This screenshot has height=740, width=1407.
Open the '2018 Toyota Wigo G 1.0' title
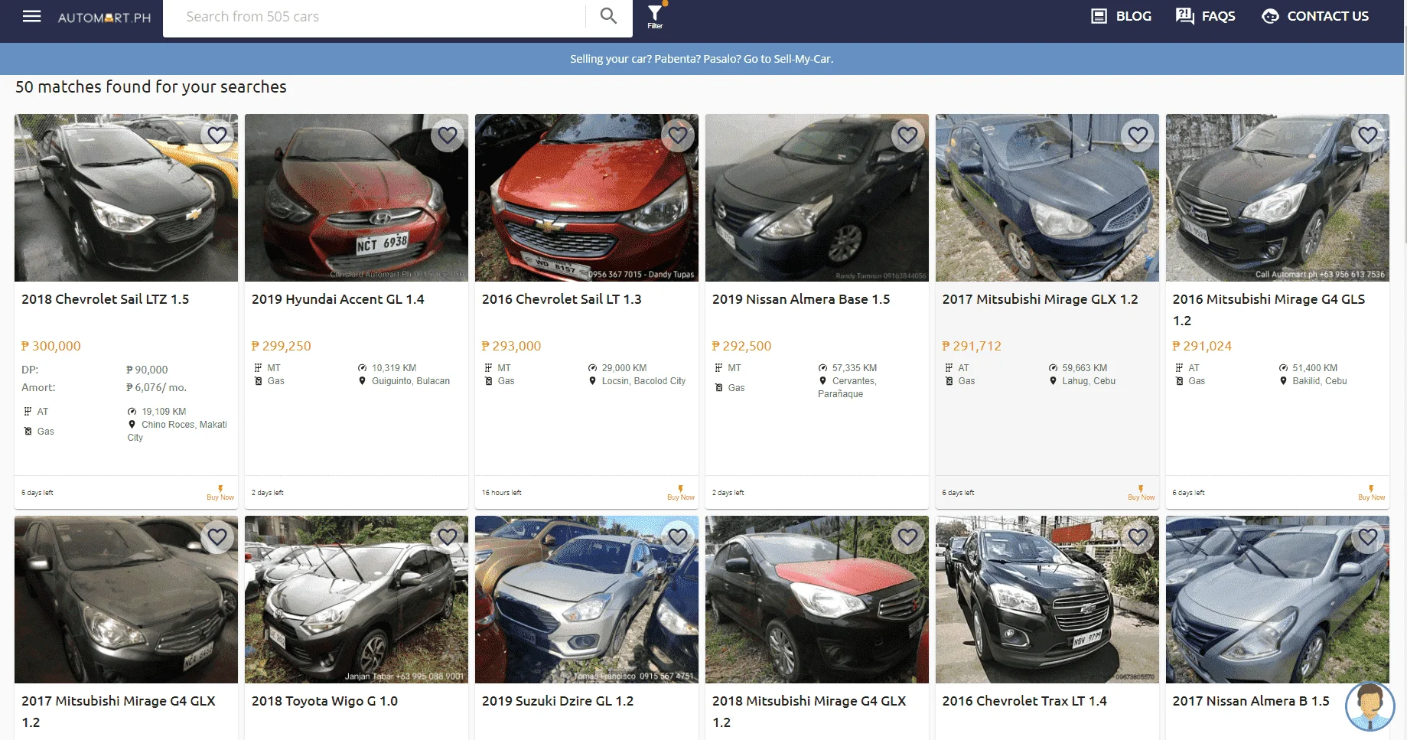(325, 701)
